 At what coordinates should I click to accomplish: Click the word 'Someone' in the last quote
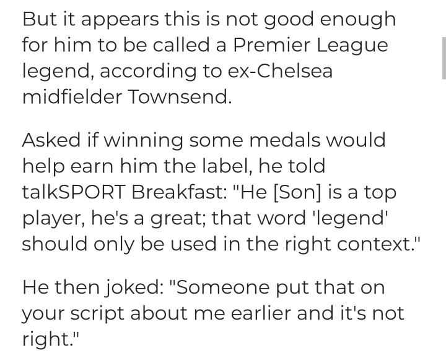pyautogui.click(x=219, y=287)
